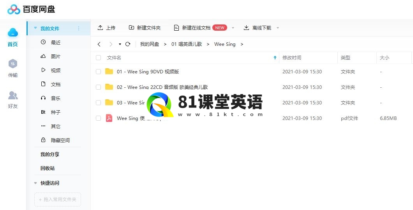Image resolution: width=413 pixels, height=210 pixels.
Task: Open dropdown next to 新建在线文档 NEW
Action: click(x=233, y=28)
